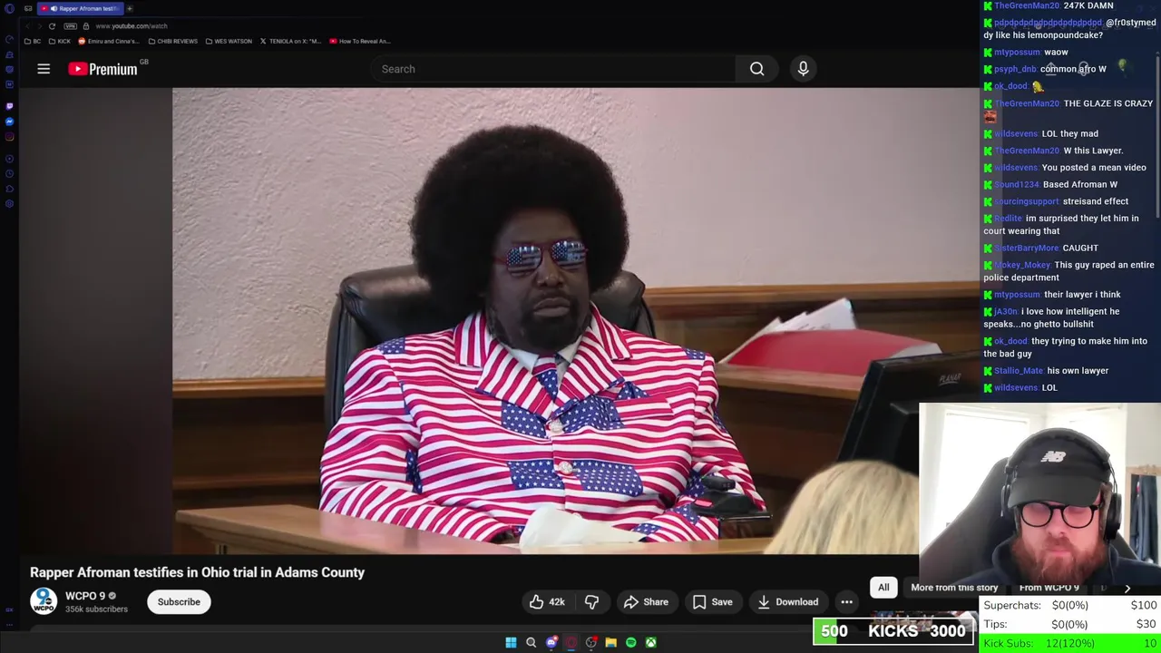Open workspaces/tab islands icon beside tab
The image size is (1161, 653).
[28, 8]
